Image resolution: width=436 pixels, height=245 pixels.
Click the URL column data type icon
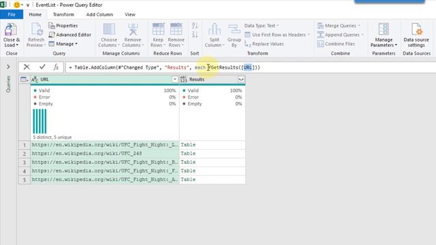pyautogui.click(x=35, y=80)
